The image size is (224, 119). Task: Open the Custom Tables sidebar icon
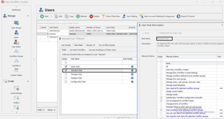pyautogui.click(x=16, y=71)
